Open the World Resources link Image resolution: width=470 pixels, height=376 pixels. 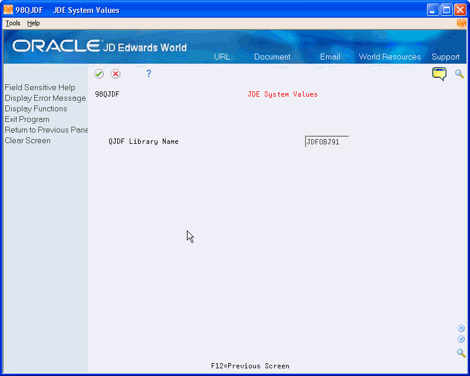pyautogui.click(x=390, y=57)
